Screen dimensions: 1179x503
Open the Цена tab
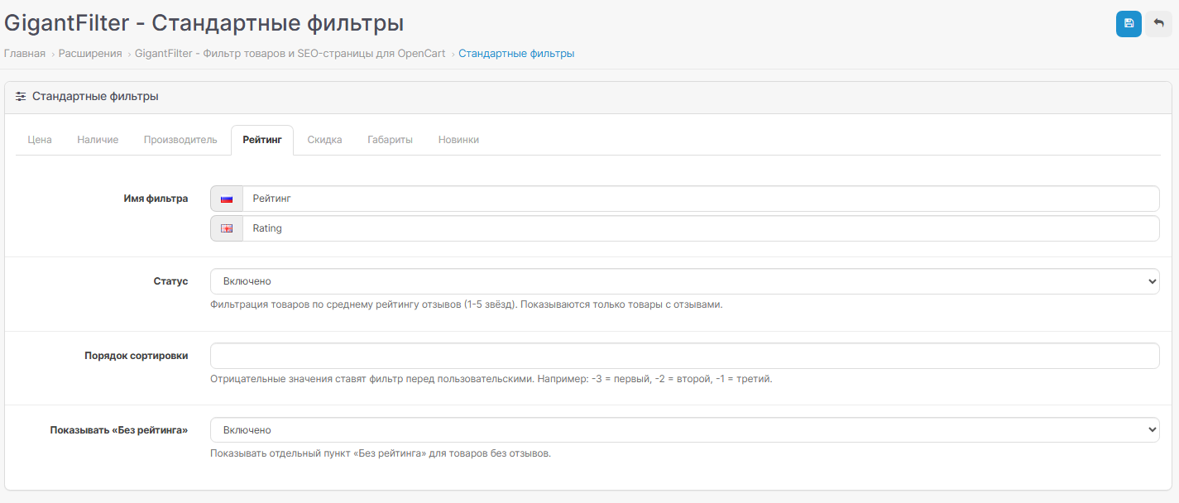(40, 140)
